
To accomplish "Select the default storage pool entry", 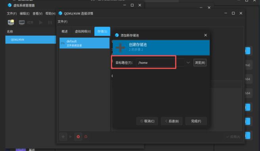I will [84, 43].
